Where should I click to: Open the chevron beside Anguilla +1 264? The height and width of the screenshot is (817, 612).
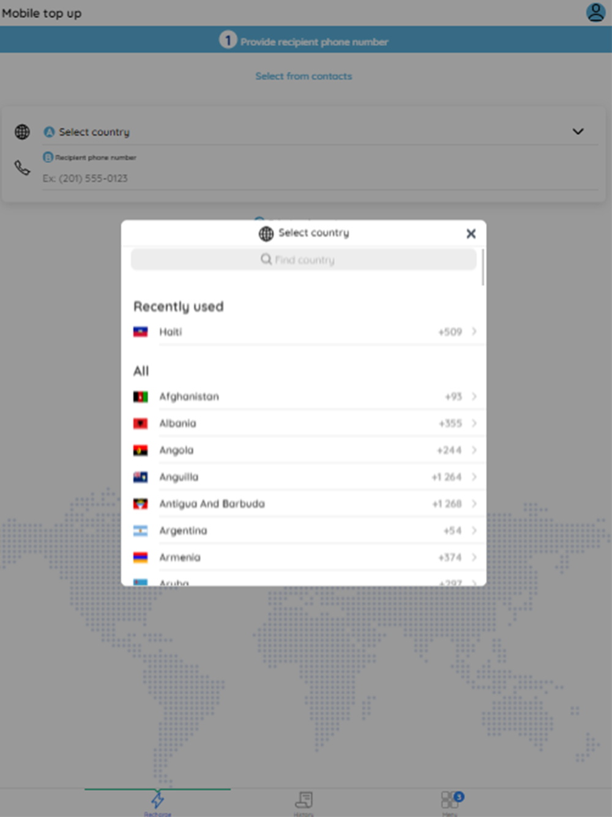(x=474, y=477)
